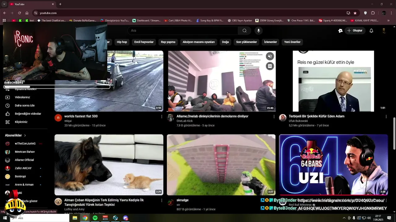Open the OBS Yayın Ayarları bookmark
This screenshot has height=222, width=396.
pyautogui.click(x=240, y=21)
